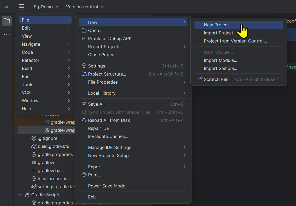296x206 pixels.
Task: Open the hamburger main menu icon
Action: coord(22,7)
